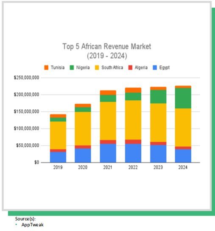The image size is (215, 231).
Task: Click the South Africa yellow legend swatch
Action: coord(97,68)
